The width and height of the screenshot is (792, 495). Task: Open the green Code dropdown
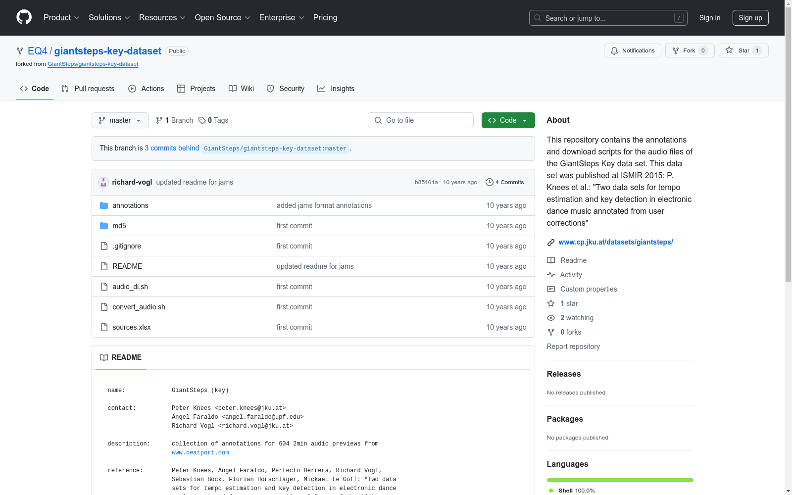508,120
